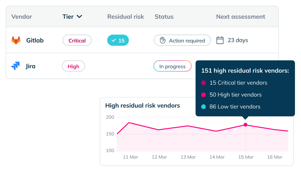Viewport: 301px width, 172px height.
Task: Click the 50 High tier vendors text
Action: [x=236, y=95]
